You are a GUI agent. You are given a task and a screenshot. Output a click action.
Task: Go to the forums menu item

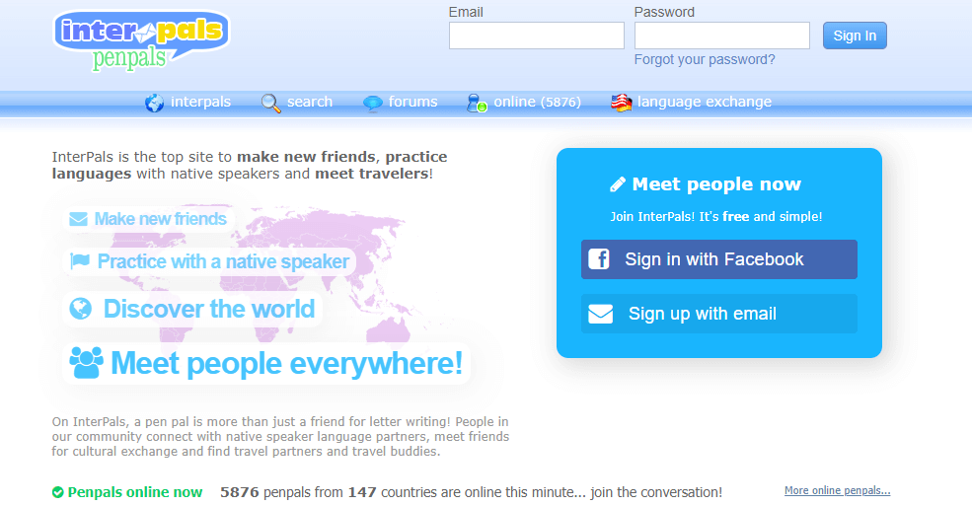pyautogui.click(x=412, y=102)
